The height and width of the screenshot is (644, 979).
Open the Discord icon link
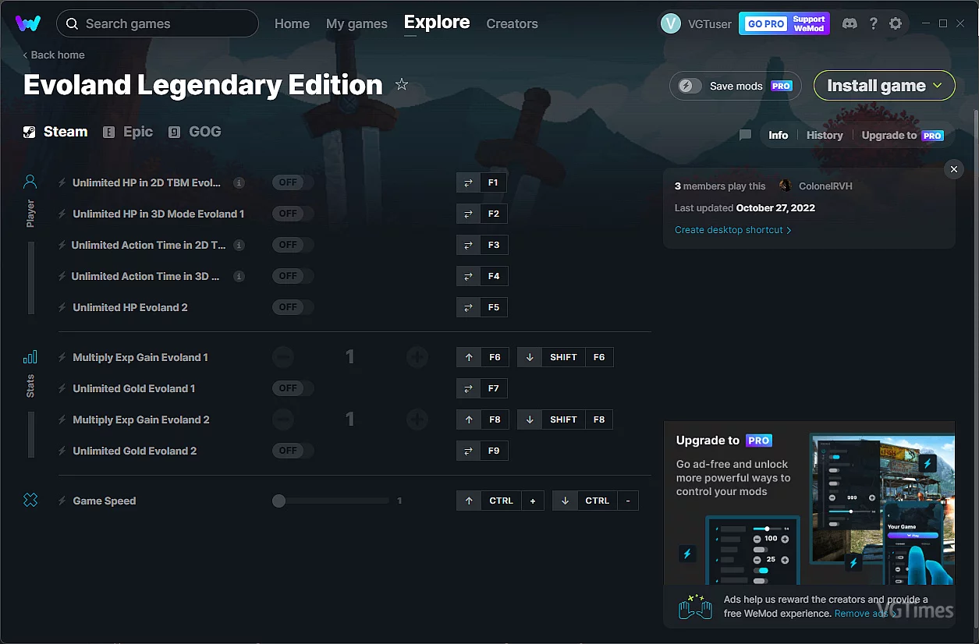(x=850, y=23)
